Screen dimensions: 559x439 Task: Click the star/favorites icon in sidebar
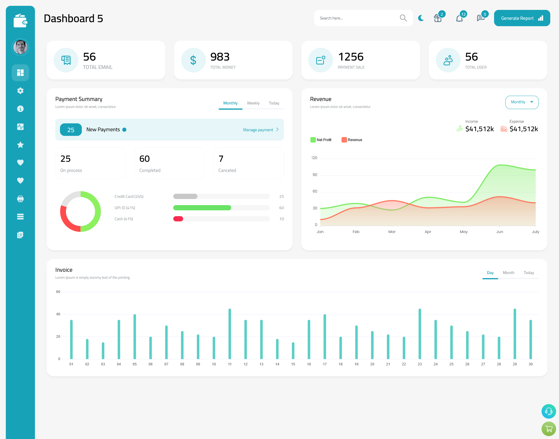coord(20,145)
